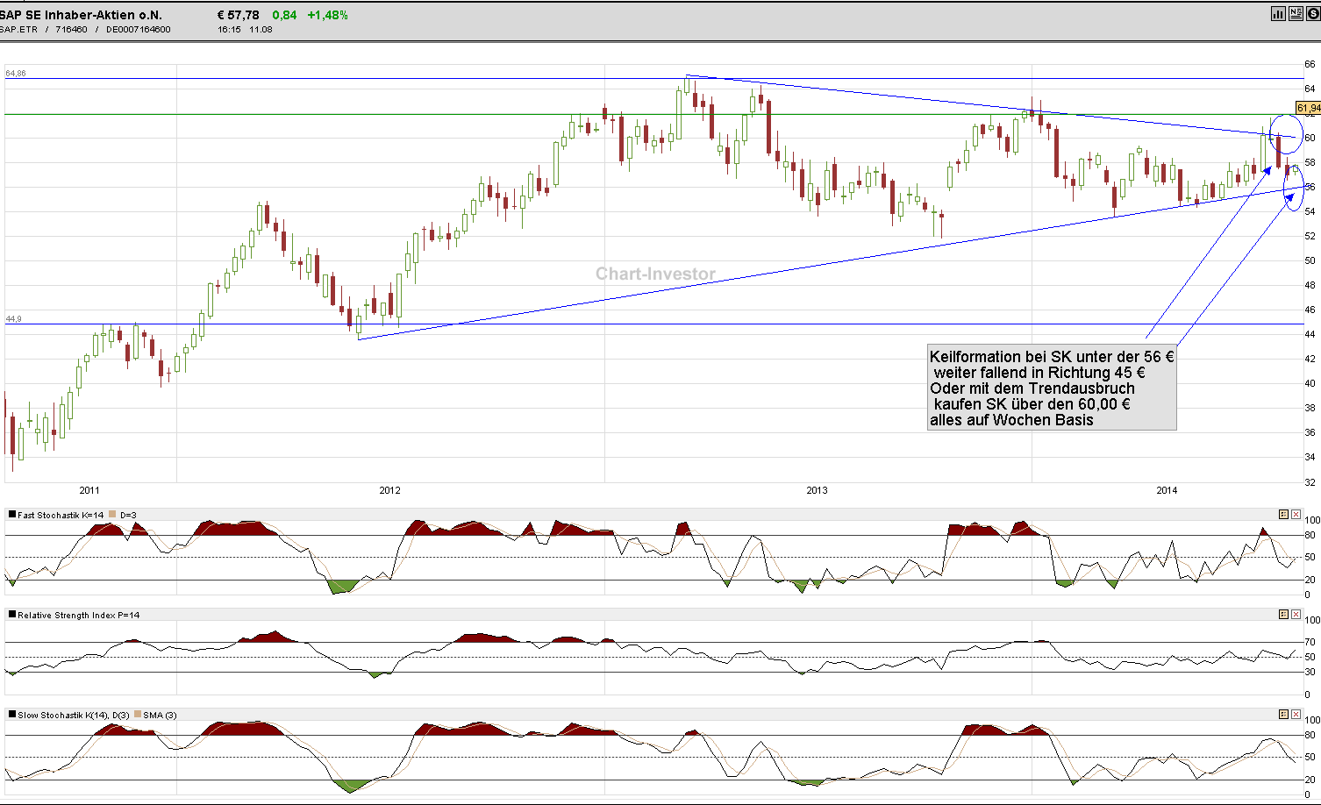
Task: Close the Slow Stochastik indicator panel
Action: click(1296, 715)
